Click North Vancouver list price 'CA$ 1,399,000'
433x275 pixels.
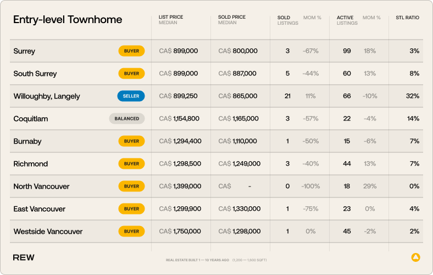180,186
